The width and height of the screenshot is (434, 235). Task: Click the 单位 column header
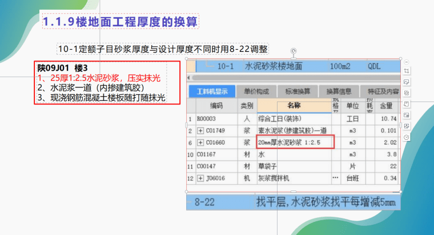pos(353,106)
